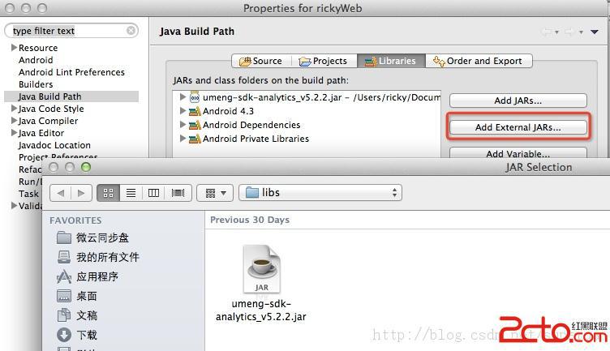Switch to the Source tab

click(x=261, y=61)
